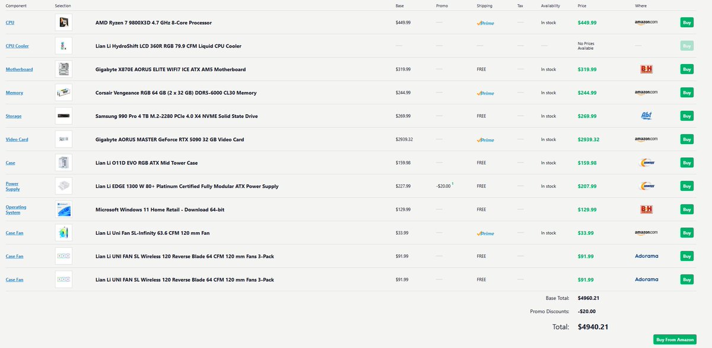Open Gigabyte AORUS MASTER RTX 5090 name
The height and width of the screenshot is (348, 712).
pos(170,139)
